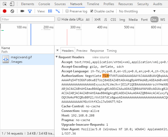Switch to waterfall tree view icon
The height and width of the screenshot is (137, 168).
tap(57, 11)
